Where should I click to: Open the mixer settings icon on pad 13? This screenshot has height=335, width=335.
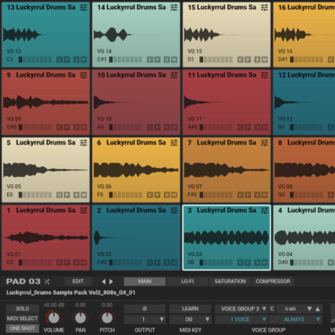point(84,7)
